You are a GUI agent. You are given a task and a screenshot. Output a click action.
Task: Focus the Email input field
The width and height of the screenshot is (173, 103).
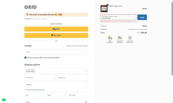(x=56, y=52)
